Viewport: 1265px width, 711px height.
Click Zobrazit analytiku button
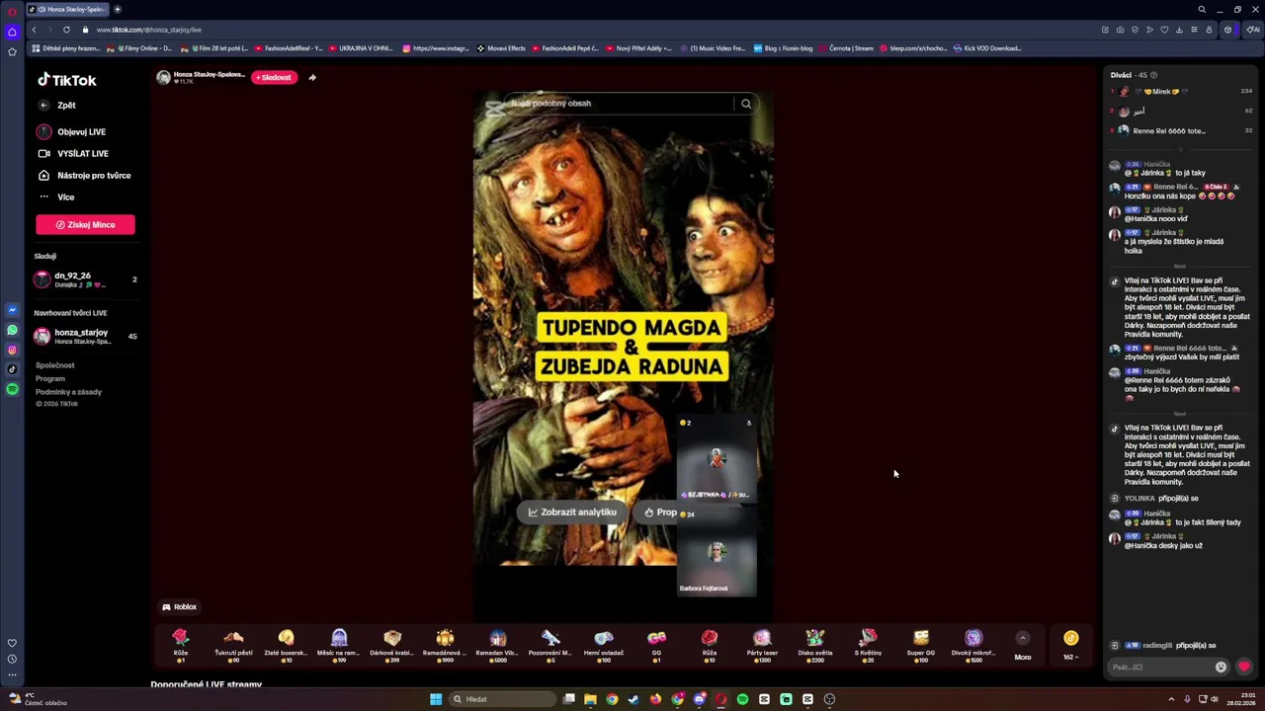572,513
